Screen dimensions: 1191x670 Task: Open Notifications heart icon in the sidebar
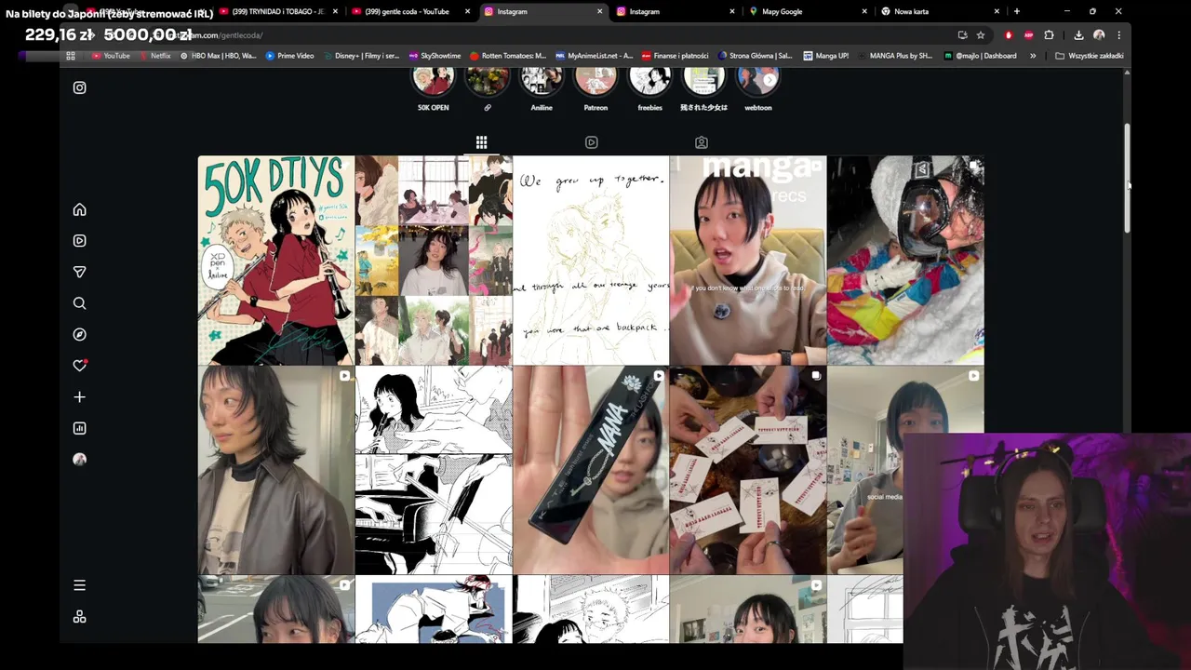pyautogui.click(x=79, y=366)
